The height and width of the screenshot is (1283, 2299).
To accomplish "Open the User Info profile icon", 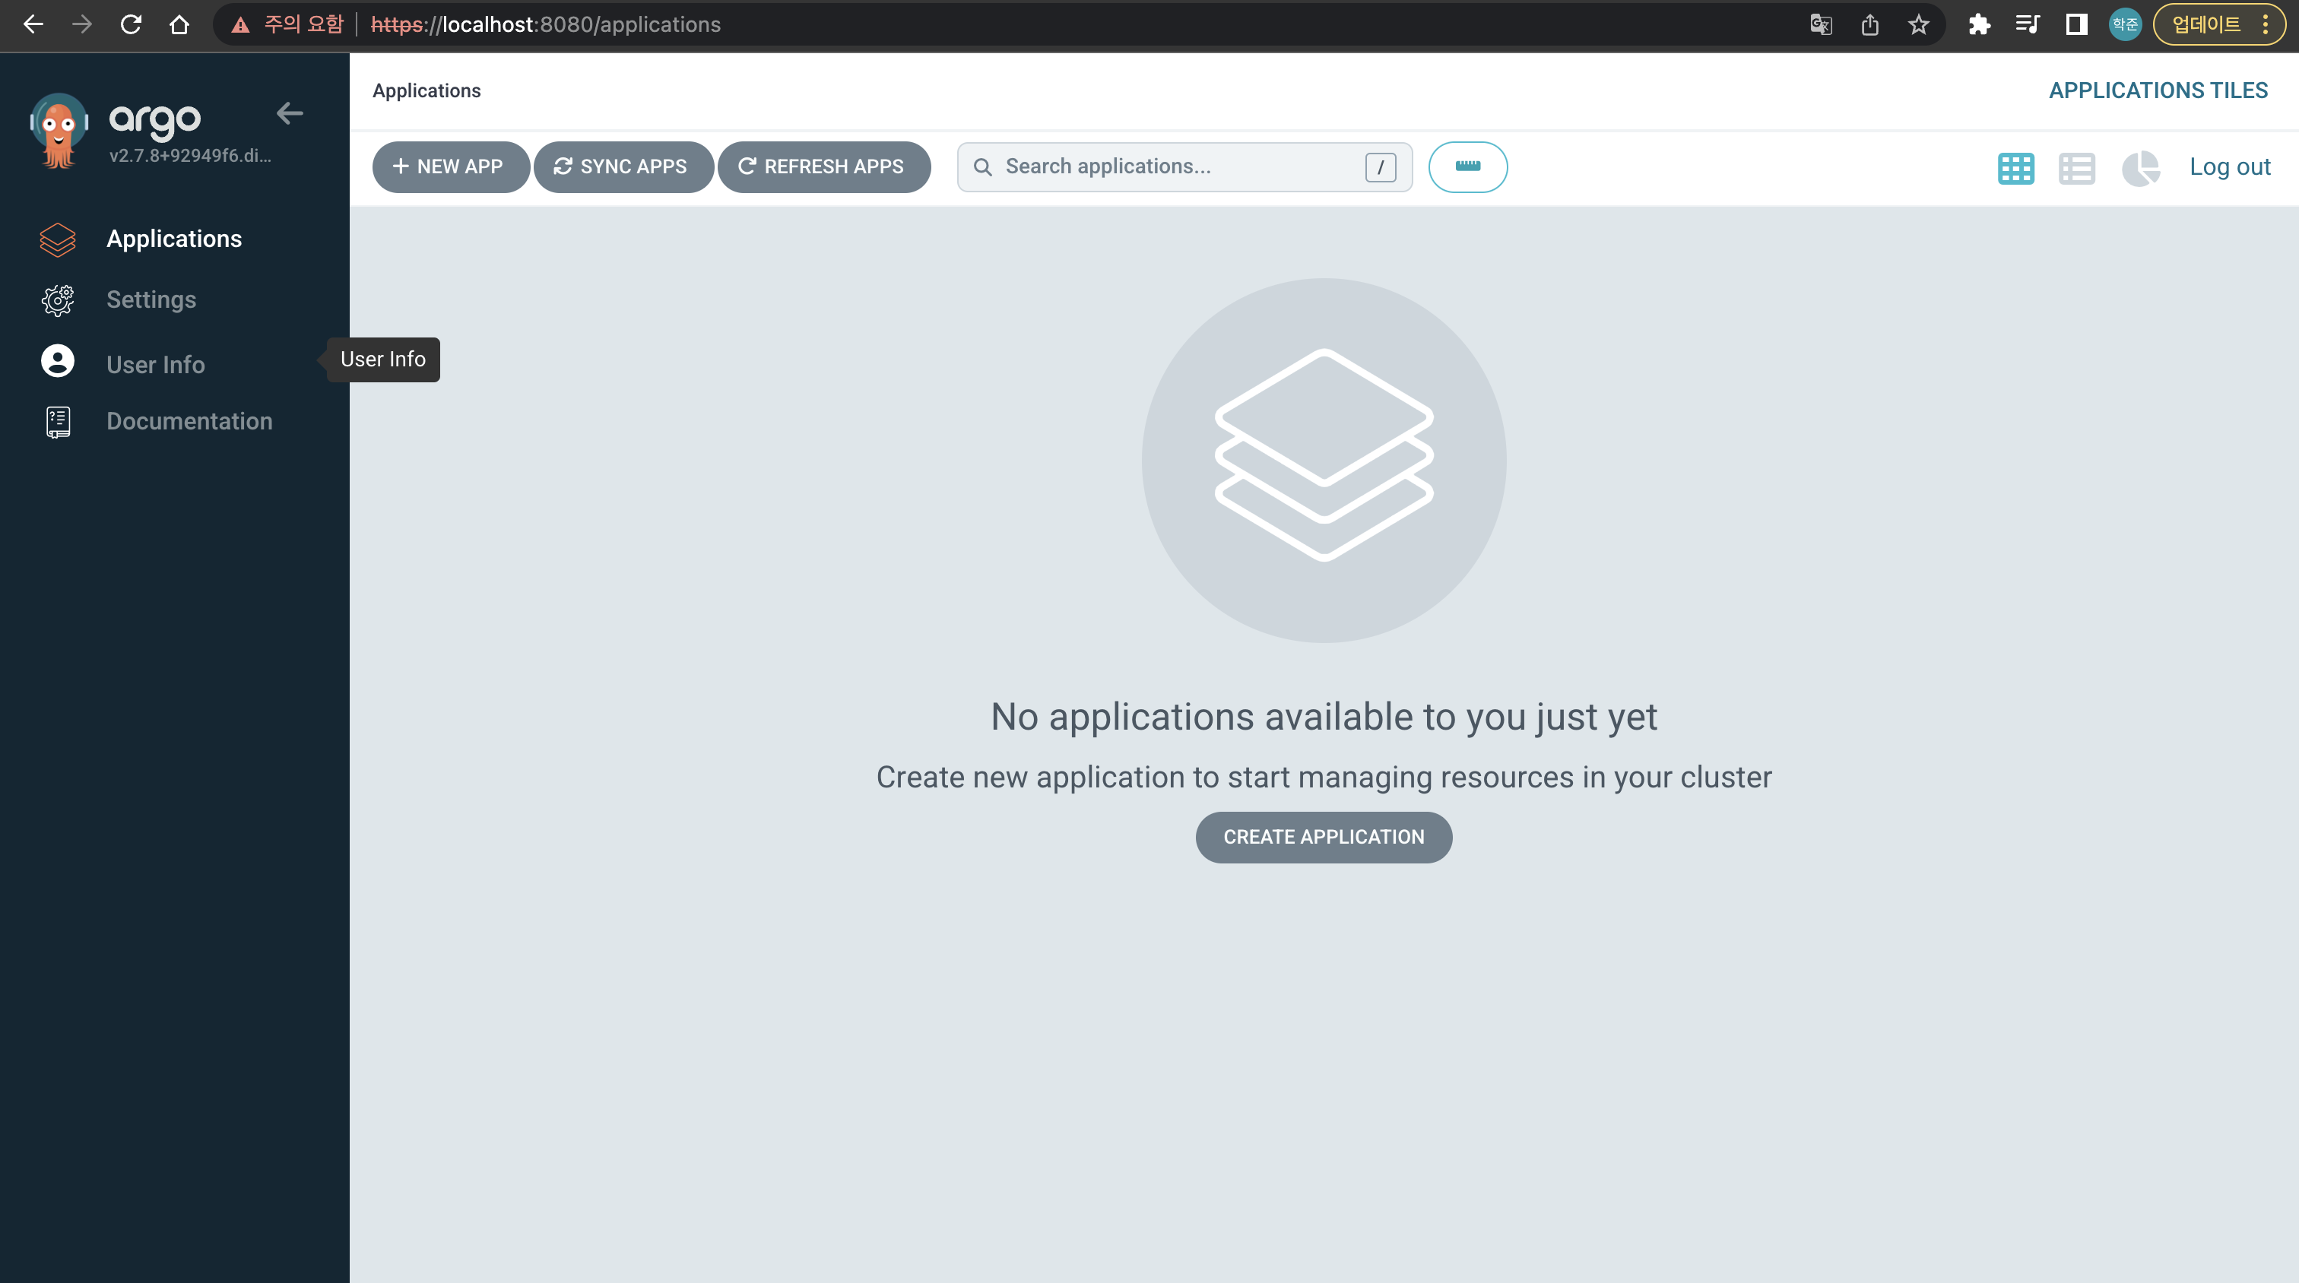I will [x=58, y=361].
